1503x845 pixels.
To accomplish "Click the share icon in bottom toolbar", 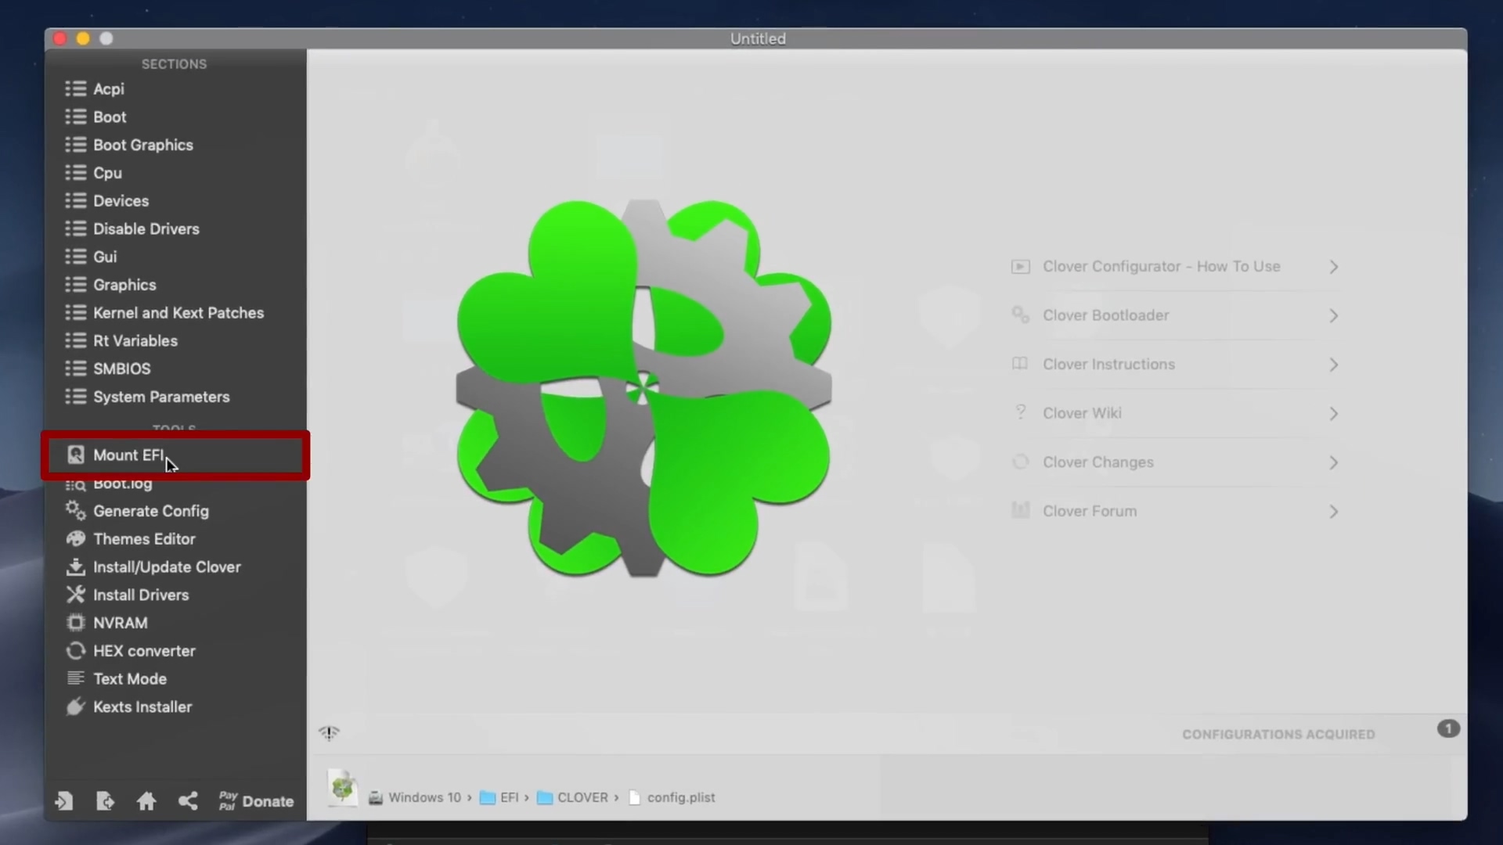I will click(x=188, y=801).
